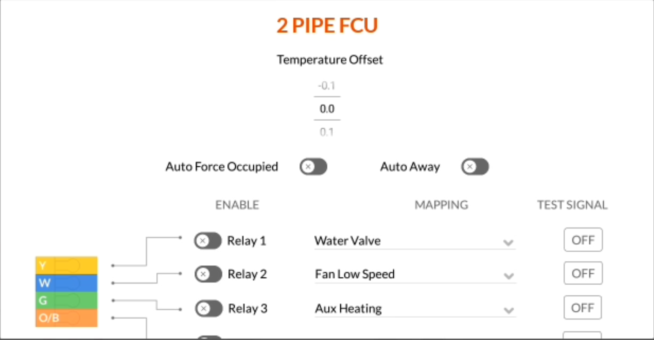The height and width of the screenshot is (340, 654).
Task: Select the yellow Y terminal block
Action: pyautogui.click(x=66, y=265)
